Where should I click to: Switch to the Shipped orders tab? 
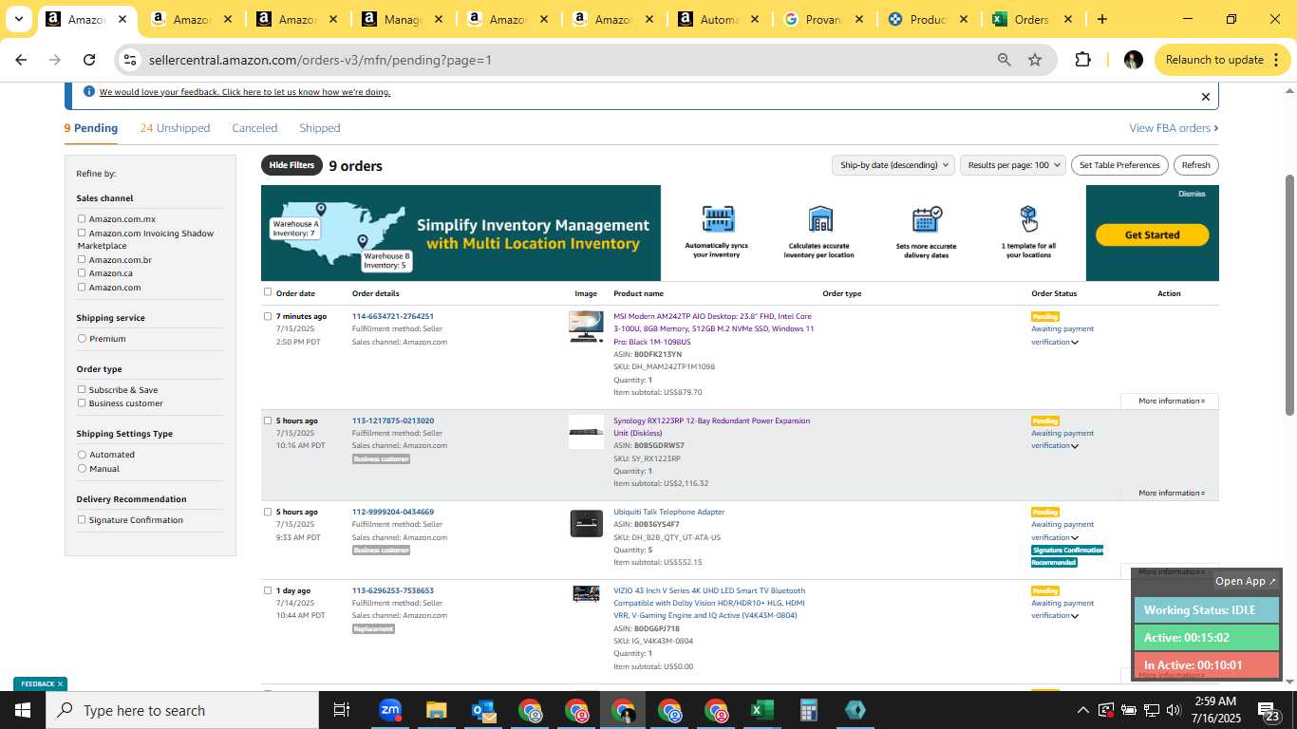[319, 128]
